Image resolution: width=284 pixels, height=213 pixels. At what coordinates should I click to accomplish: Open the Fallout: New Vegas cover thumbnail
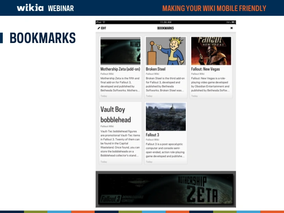(x=211, y=51)
